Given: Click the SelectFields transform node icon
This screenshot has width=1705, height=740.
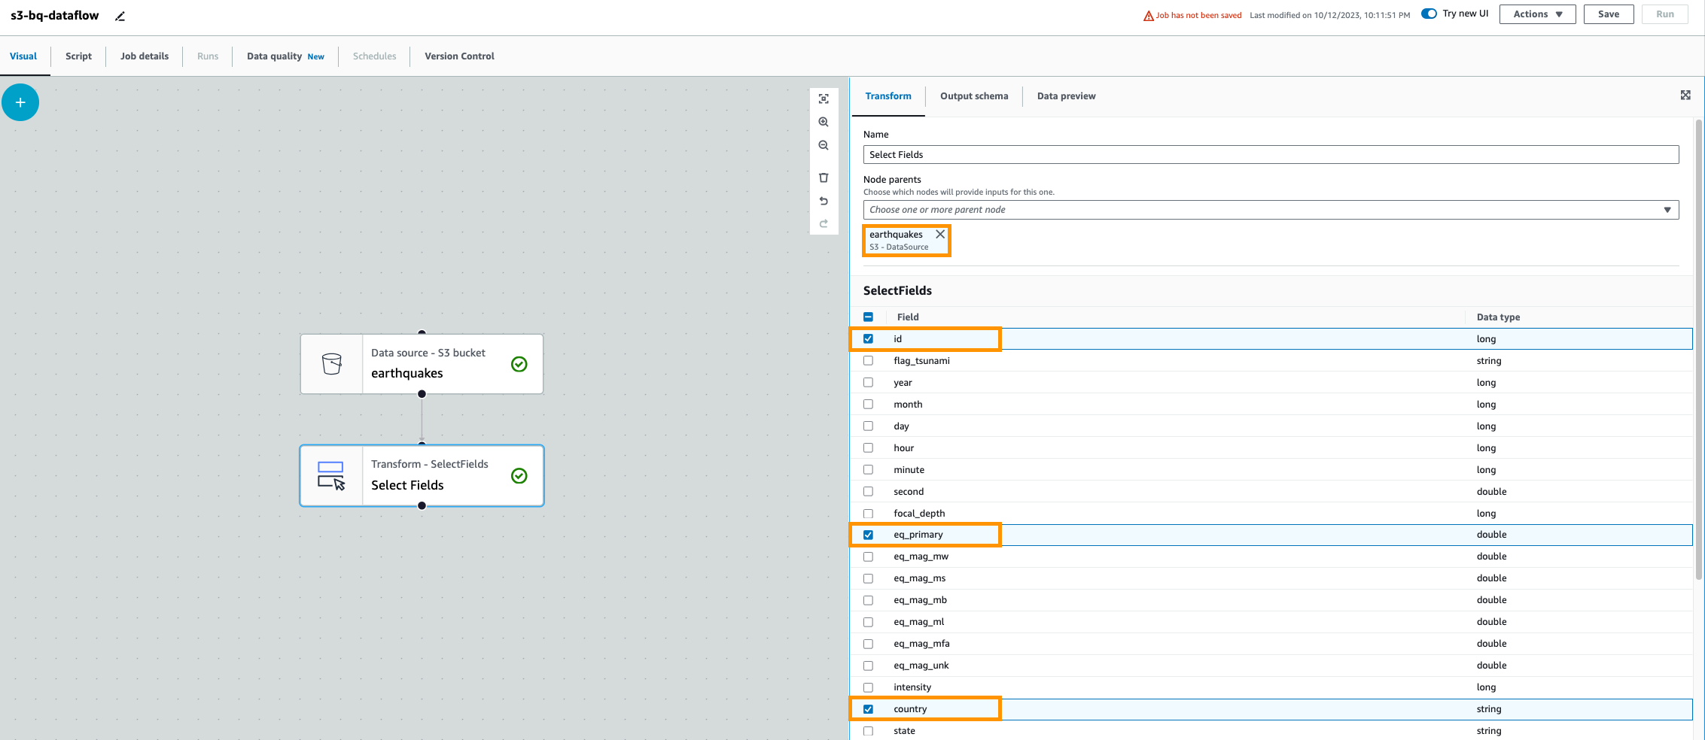Looking at the screenshot, I should 331,475.
